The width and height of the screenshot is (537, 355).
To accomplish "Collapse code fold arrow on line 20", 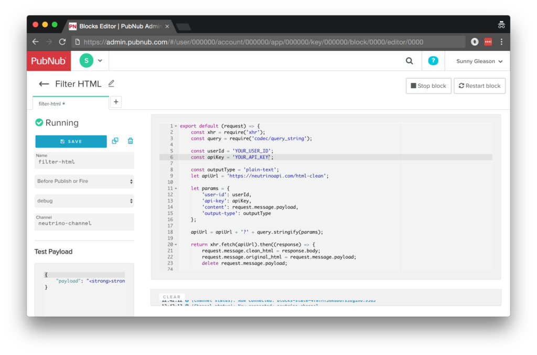I will [176, 245].
